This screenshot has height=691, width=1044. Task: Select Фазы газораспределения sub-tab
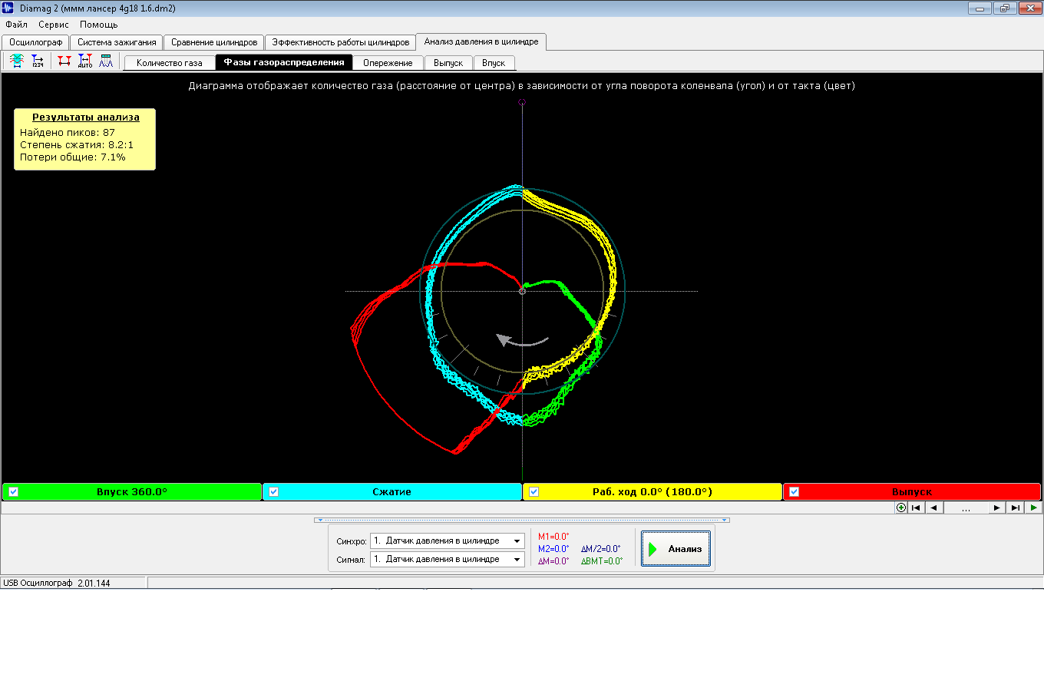click(x=284, y=62)
